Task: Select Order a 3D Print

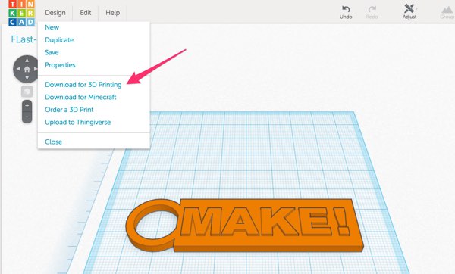Action: [x=69, y=110]
